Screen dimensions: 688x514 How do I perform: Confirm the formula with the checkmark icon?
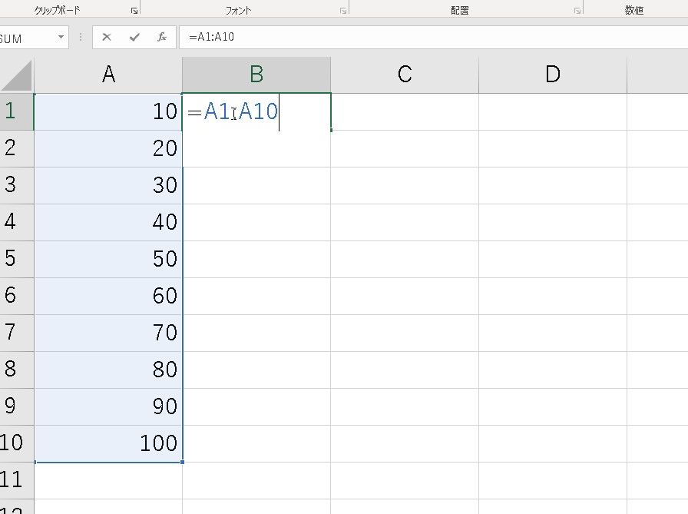[x=134, y=37]
